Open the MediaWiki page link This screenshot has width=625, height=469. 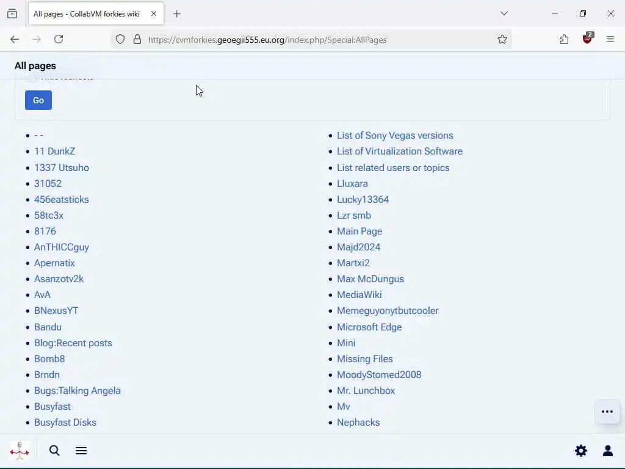click(359, 295)
